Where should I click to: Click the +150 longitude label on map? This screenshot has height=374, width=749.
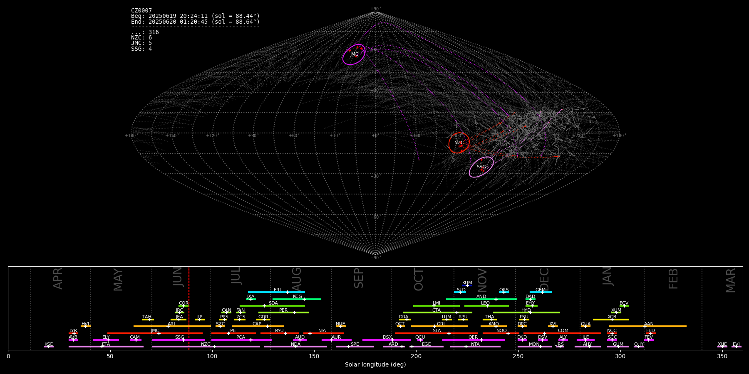click(x=171, y=136)
